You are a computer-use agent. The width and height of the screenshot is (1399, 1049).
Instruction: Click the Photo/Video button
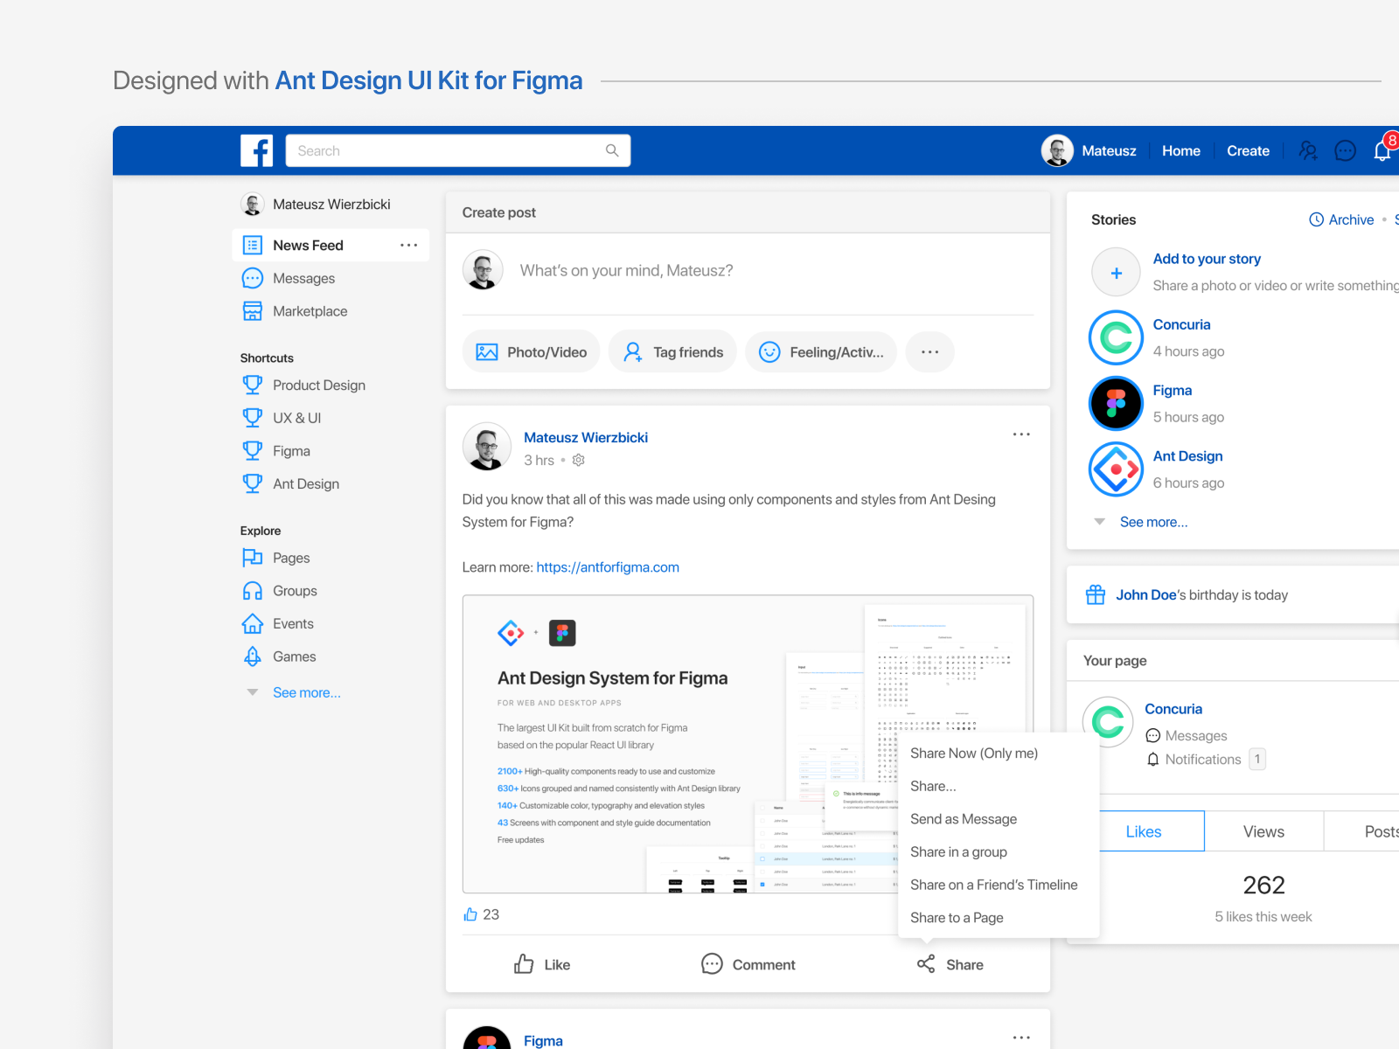click(x=531, y=352)
